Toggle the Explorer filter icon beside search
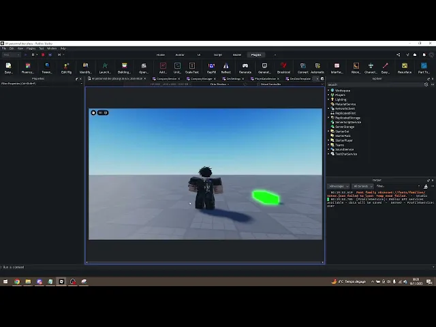 click(x=426, y=84)
